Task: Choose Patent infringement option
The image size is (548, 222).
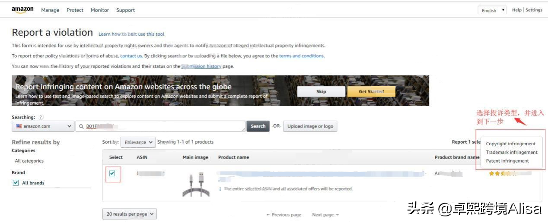Action: tap(507, 161)
